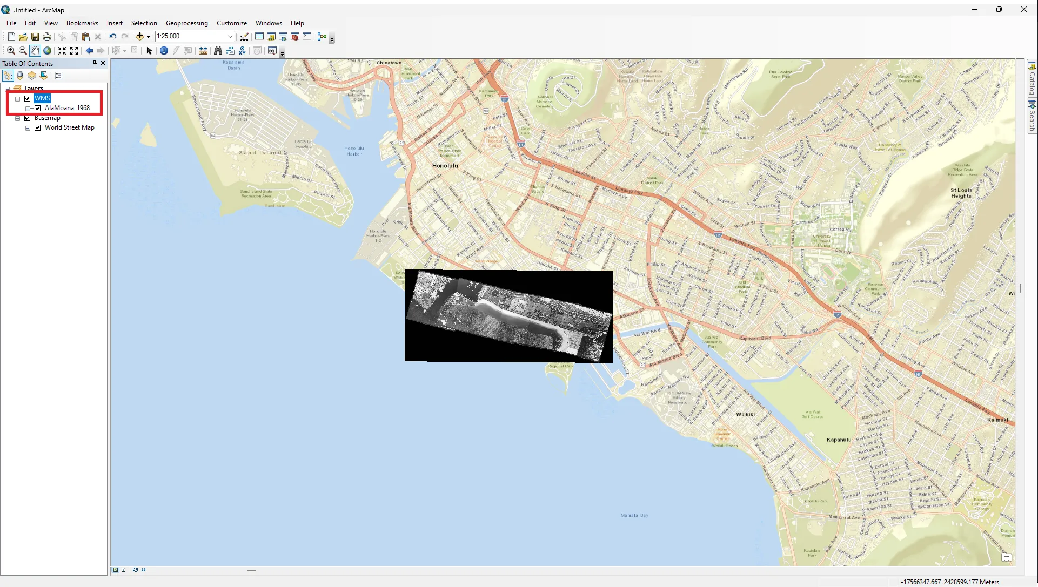Print the current map
The height and width of the screenshot is (587, 1038).
47,37
